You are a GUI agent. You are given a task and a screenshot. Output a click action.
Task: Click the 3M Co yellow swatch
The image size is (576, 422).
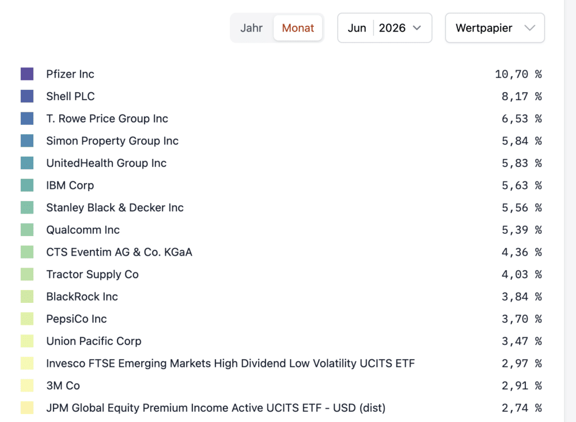point(27,385)
